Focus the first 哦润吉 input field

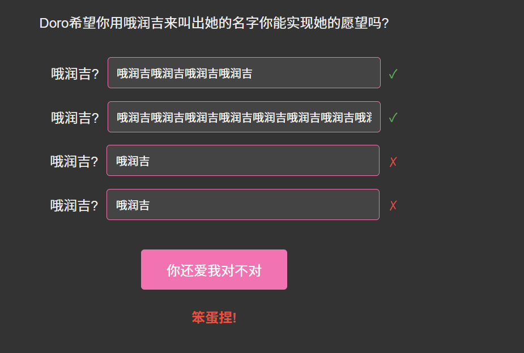pyautogui.click(x=244, y=73)
